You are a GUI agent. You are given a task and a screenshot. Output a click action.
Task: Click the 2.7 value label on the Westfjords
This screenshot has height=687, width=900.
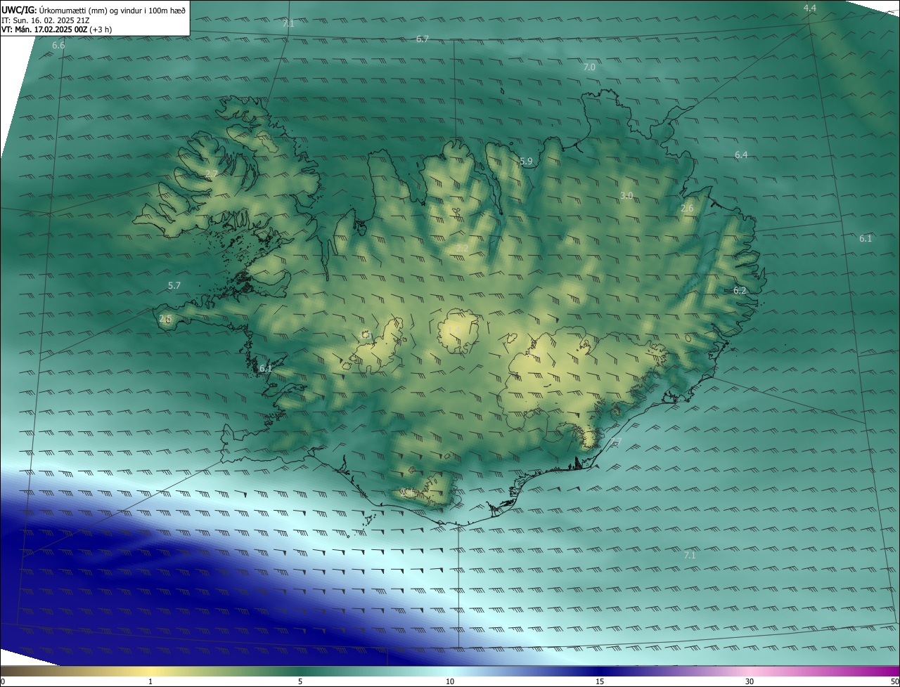[212, 174]
